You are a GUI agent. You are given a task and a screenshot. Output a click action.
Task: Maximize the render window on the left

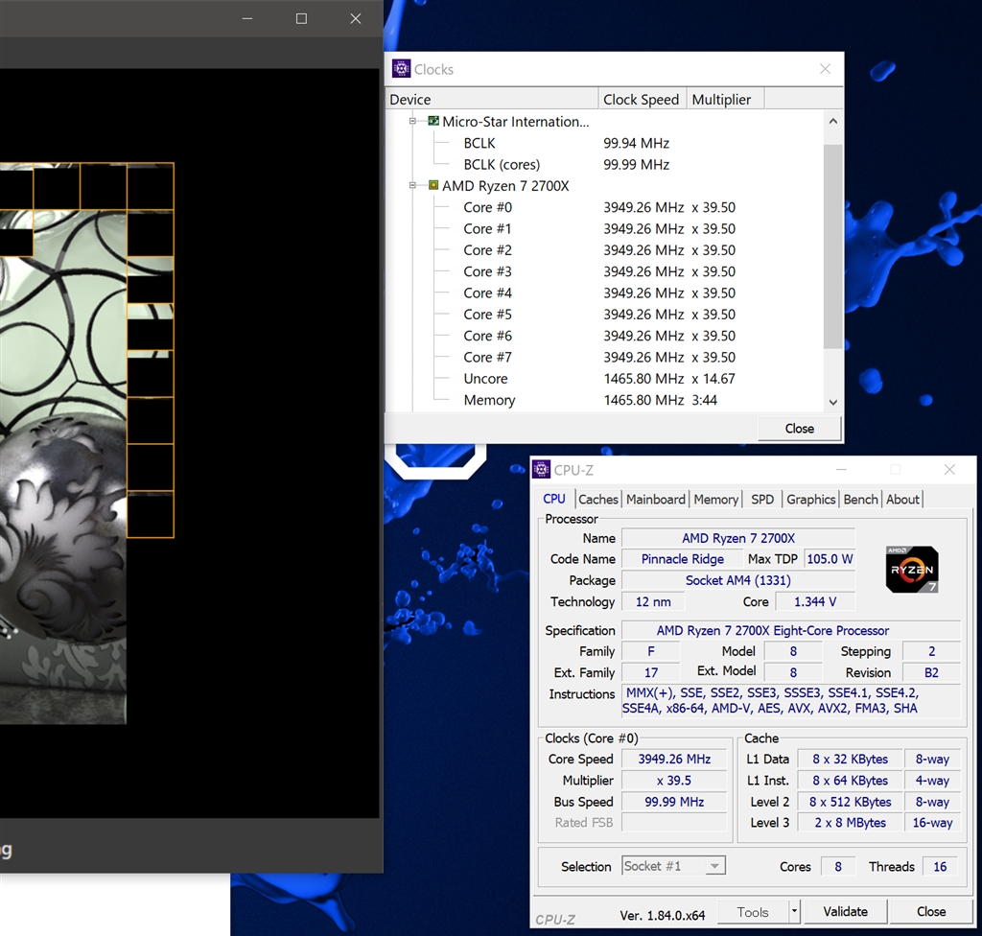(x=301, y=18)
